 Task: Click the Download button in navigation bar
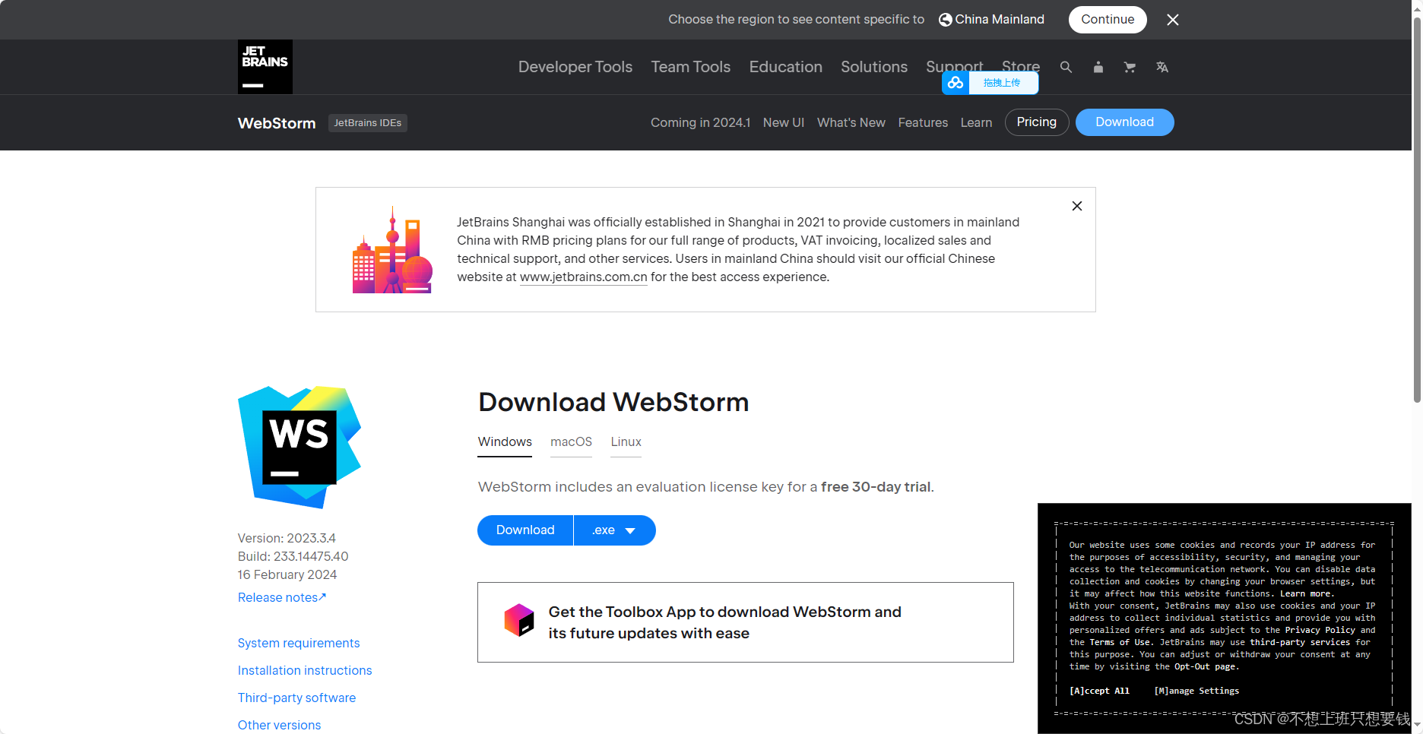point(1124,122)
